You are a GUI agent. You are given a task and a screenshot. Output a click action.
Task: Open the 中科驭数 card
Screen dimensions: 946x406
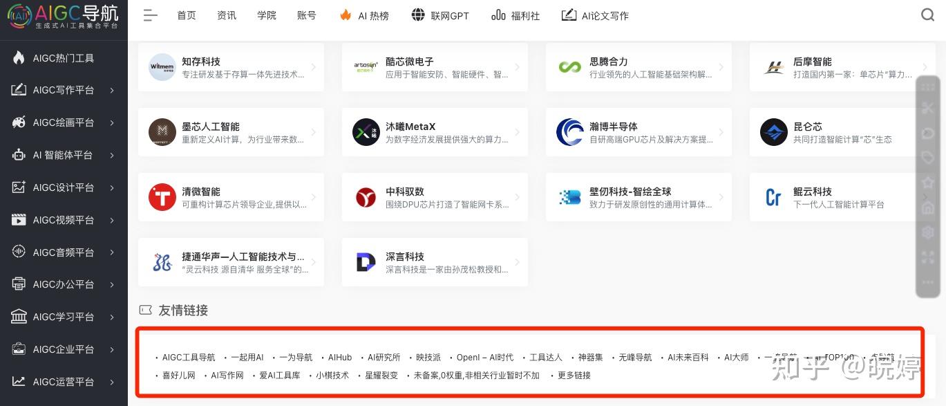(435, 197)
